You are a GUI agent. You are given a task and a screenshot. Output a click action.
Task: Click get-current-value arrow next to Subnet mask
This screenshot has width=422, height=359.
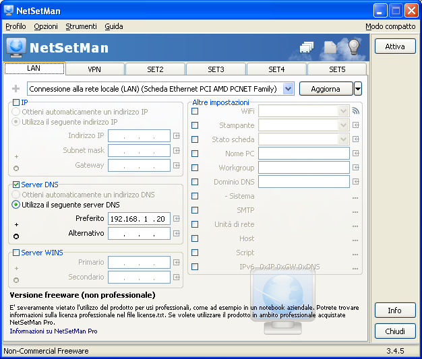pos(177,151)
